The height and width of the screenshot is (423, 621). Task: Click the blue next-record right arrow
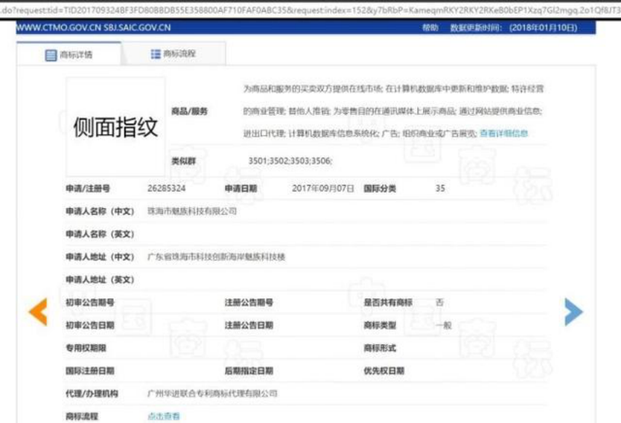coord(574,312)
